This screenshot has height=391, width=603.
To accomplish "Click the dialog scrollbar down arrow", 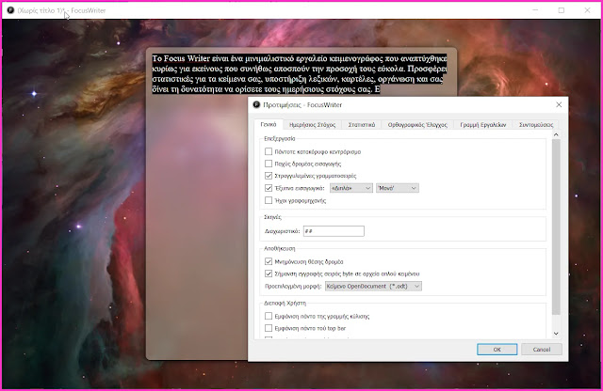I will (556, 334).
